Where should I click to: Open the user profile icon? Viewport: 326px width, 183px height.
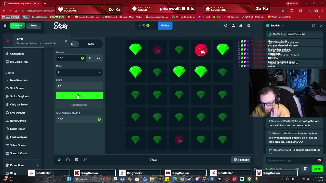233,25
